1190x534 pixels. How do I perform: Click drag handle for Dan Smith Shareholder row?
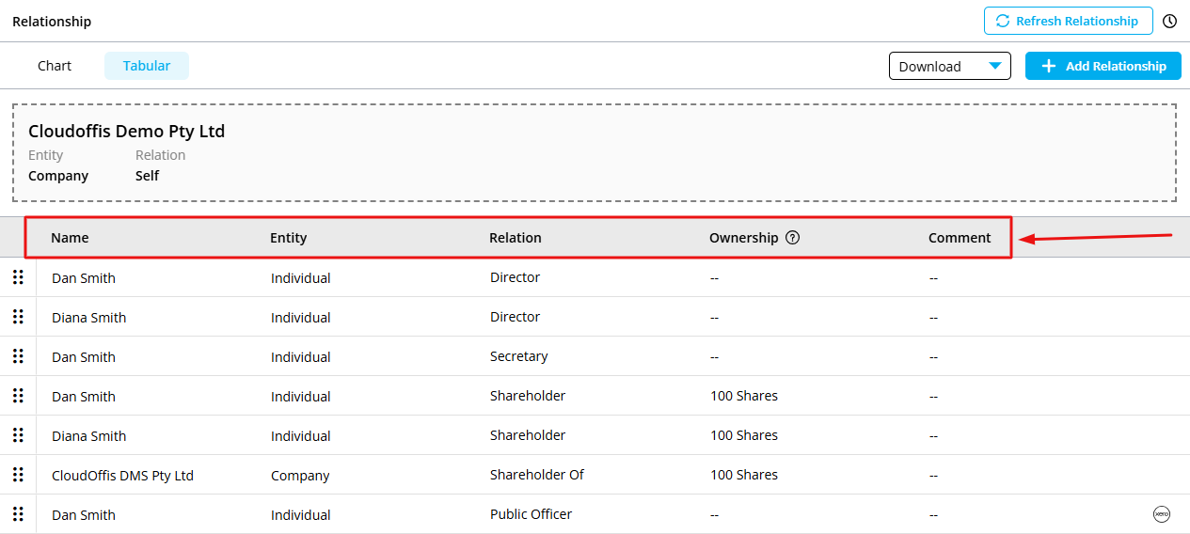[18, 396]
